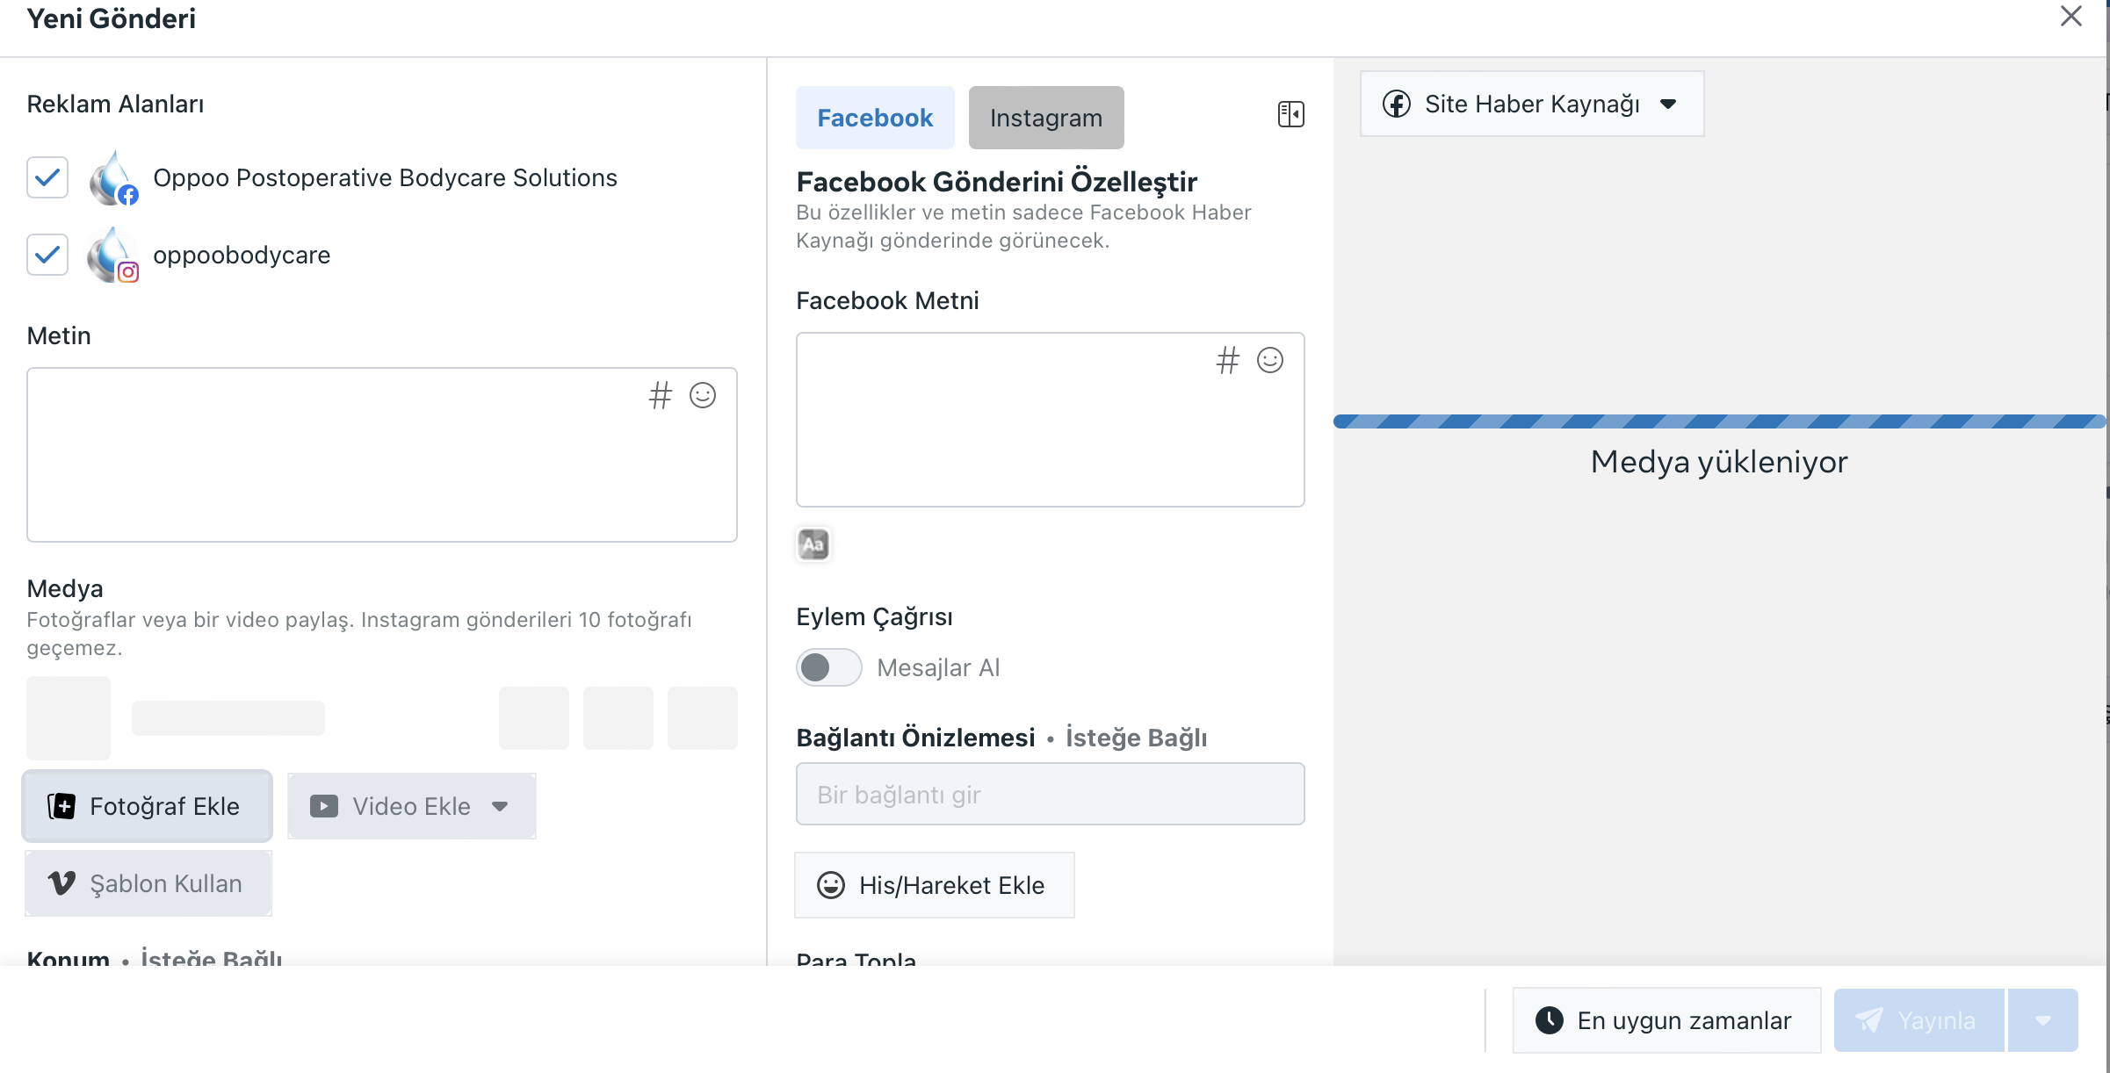
Task: Uncheck Oppoo Postoperative Bodycare Solutions checkbox
Action: click(47, 177)
